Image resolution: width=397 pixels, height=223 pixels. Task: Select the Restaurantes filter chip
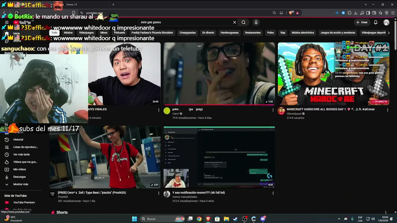click(253, 33)
